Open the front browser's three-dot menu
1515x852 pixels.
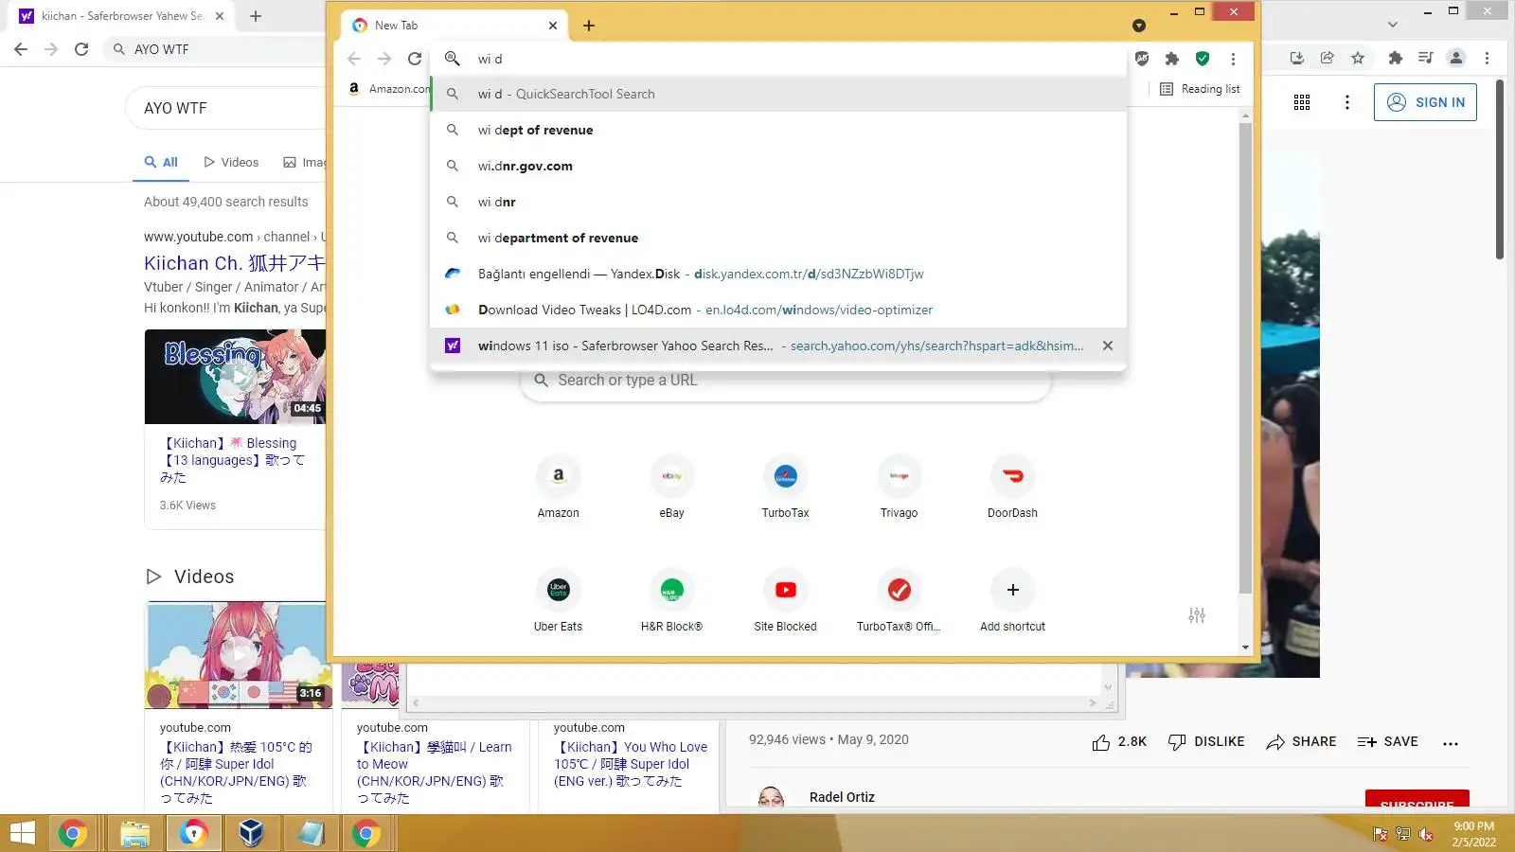1233,59
